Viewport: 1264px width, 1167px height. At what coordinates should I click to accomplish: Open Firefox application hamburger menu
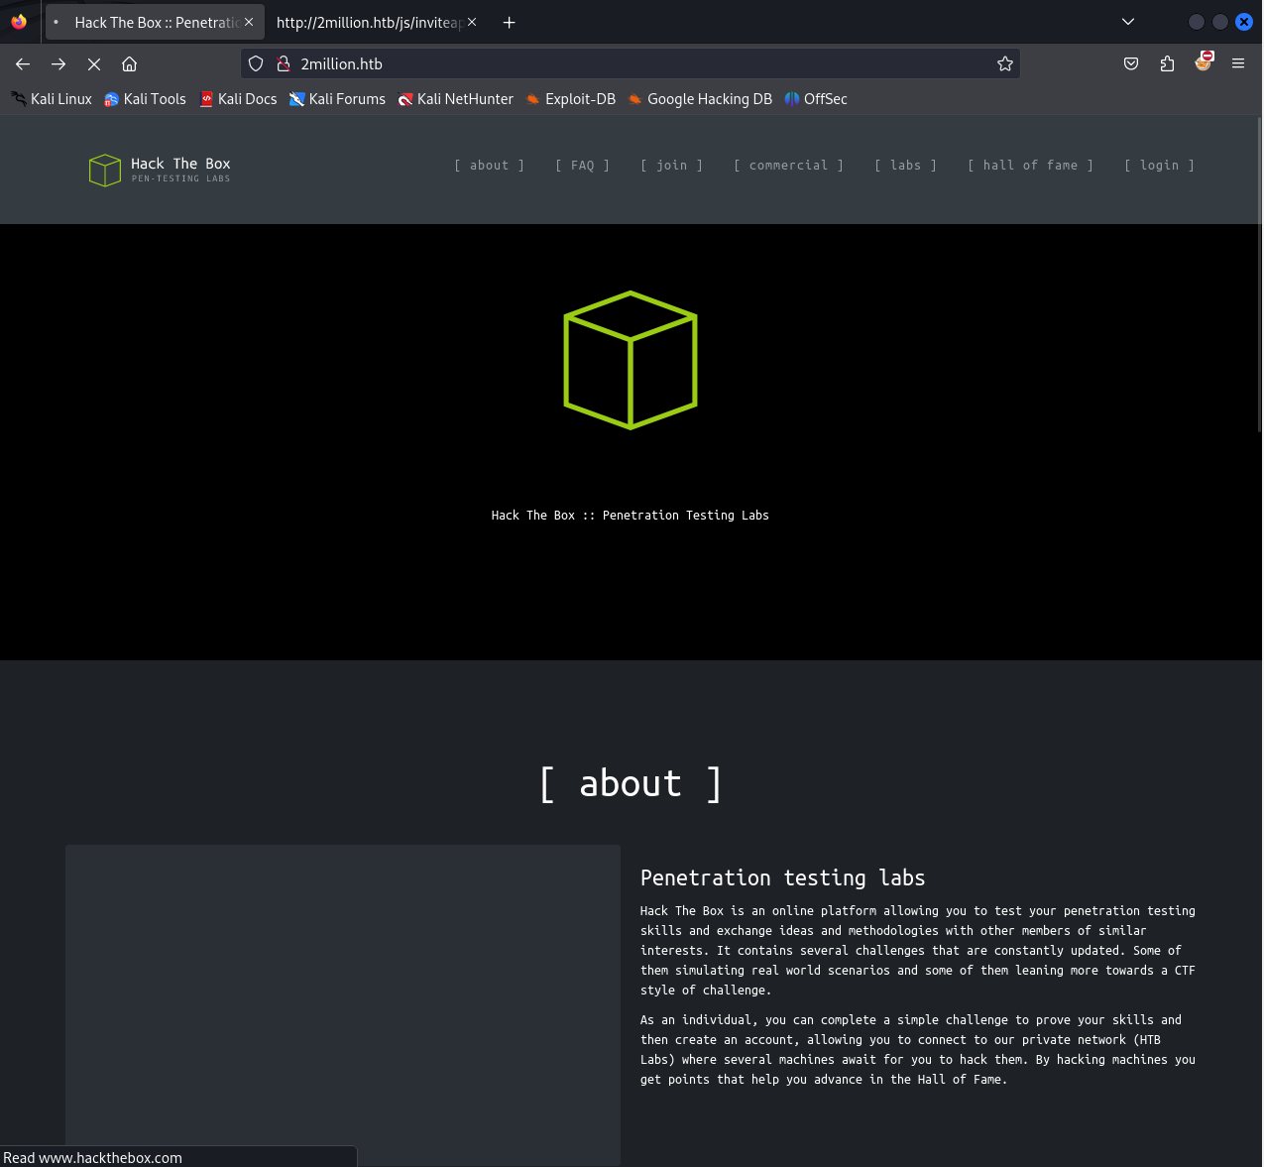click(x=1238, y=63)
